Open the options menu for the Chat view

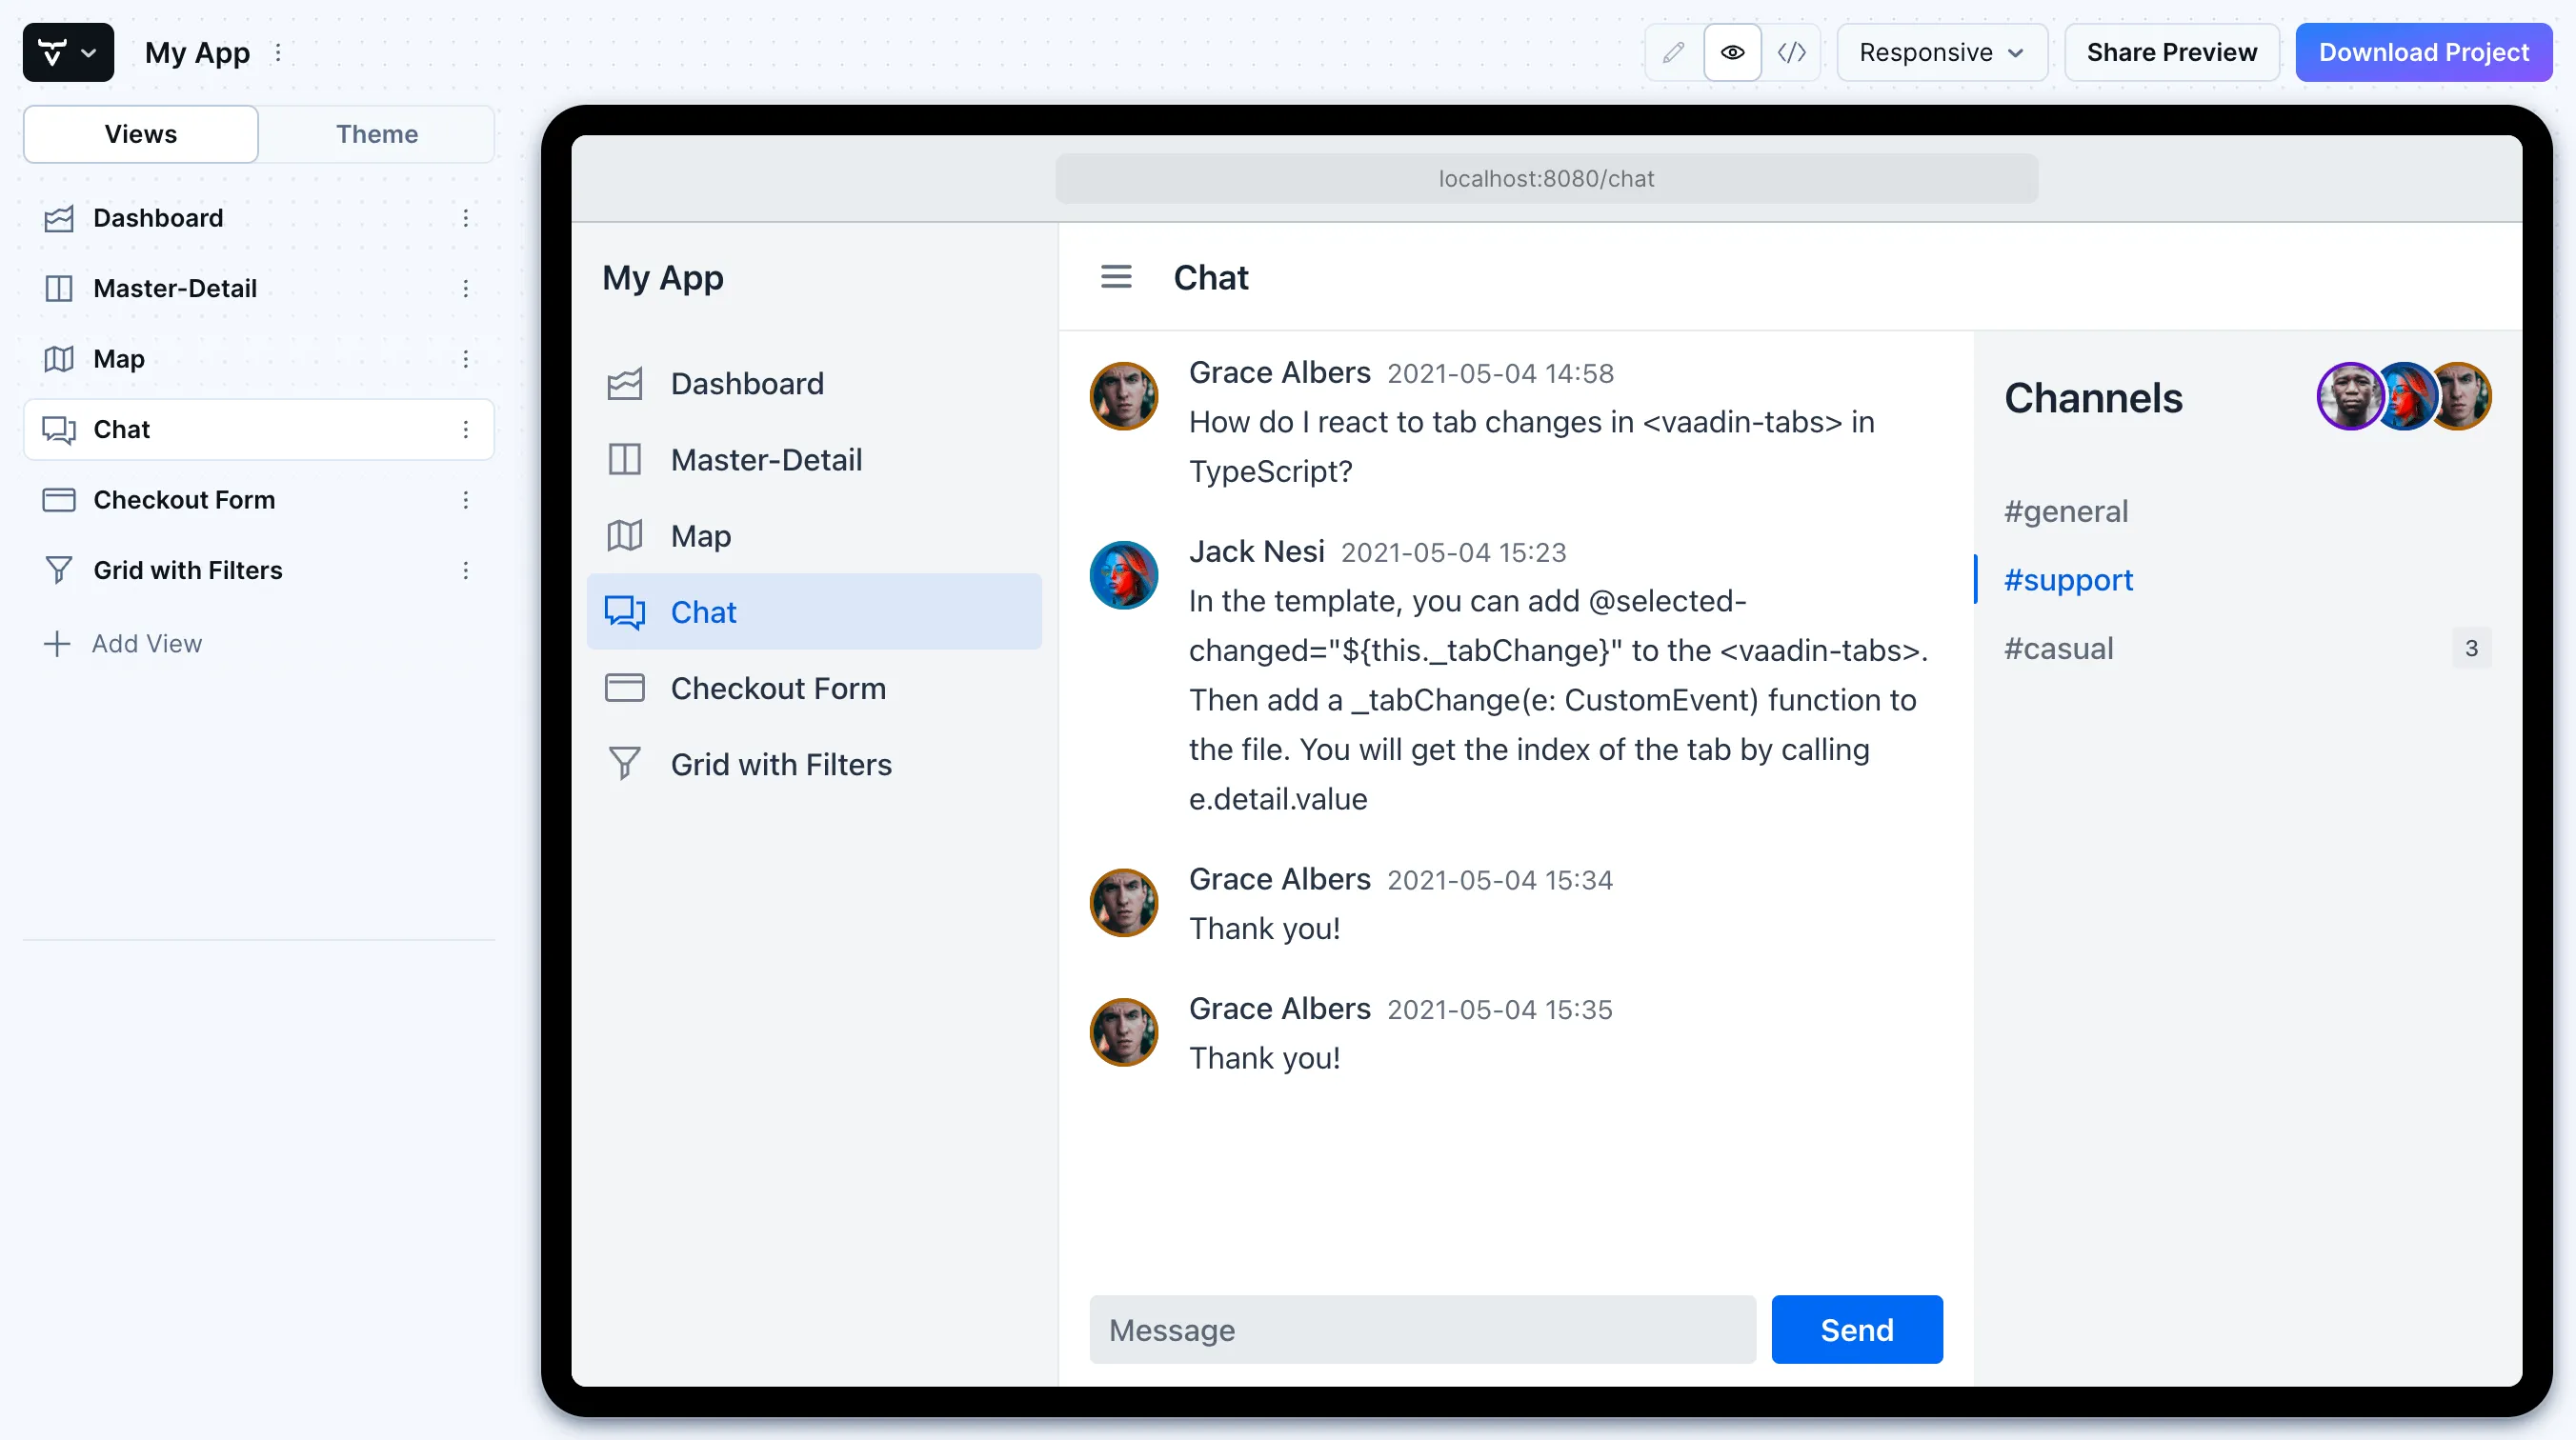coord(466,429)
